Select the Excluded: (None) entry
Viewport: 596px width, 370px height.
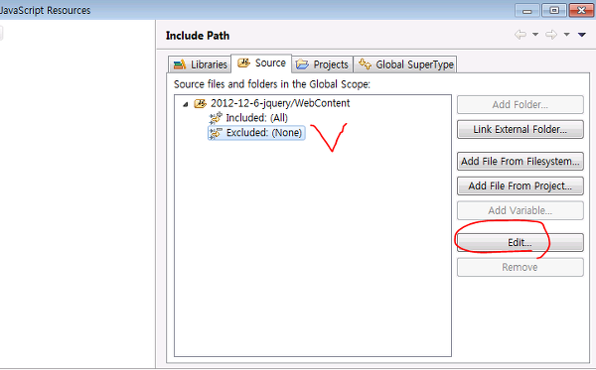pyautogui.click(x=256, y=133)
